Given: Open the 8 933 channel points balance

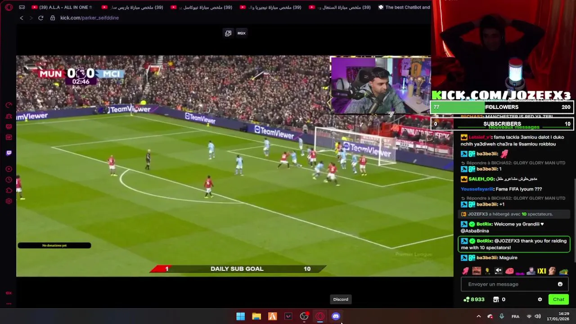Looking at the screenshot, I should coord(474,300).
